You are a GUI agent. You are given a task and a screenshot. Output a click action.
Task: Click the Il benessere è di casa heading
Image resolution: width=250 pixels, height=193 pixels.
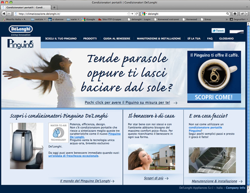click(x=151, y=116)
